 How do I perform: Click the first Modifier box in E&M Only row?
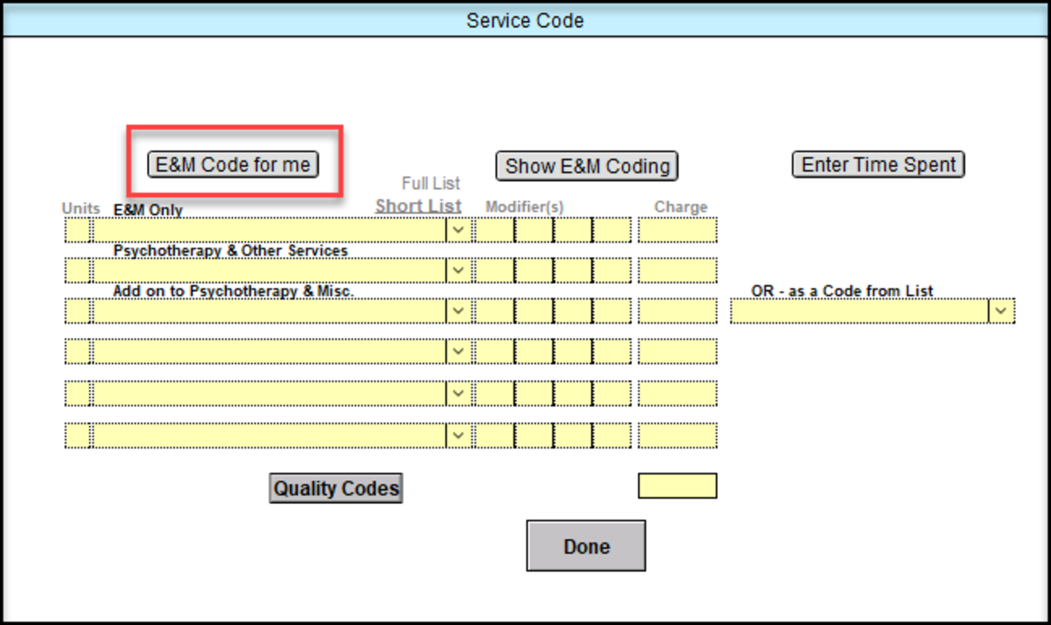click(493, 230)
